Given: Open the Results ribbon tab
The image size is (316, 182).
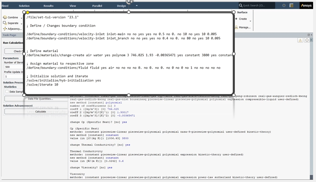Looking at the screenshot, I should coord(48,6).
